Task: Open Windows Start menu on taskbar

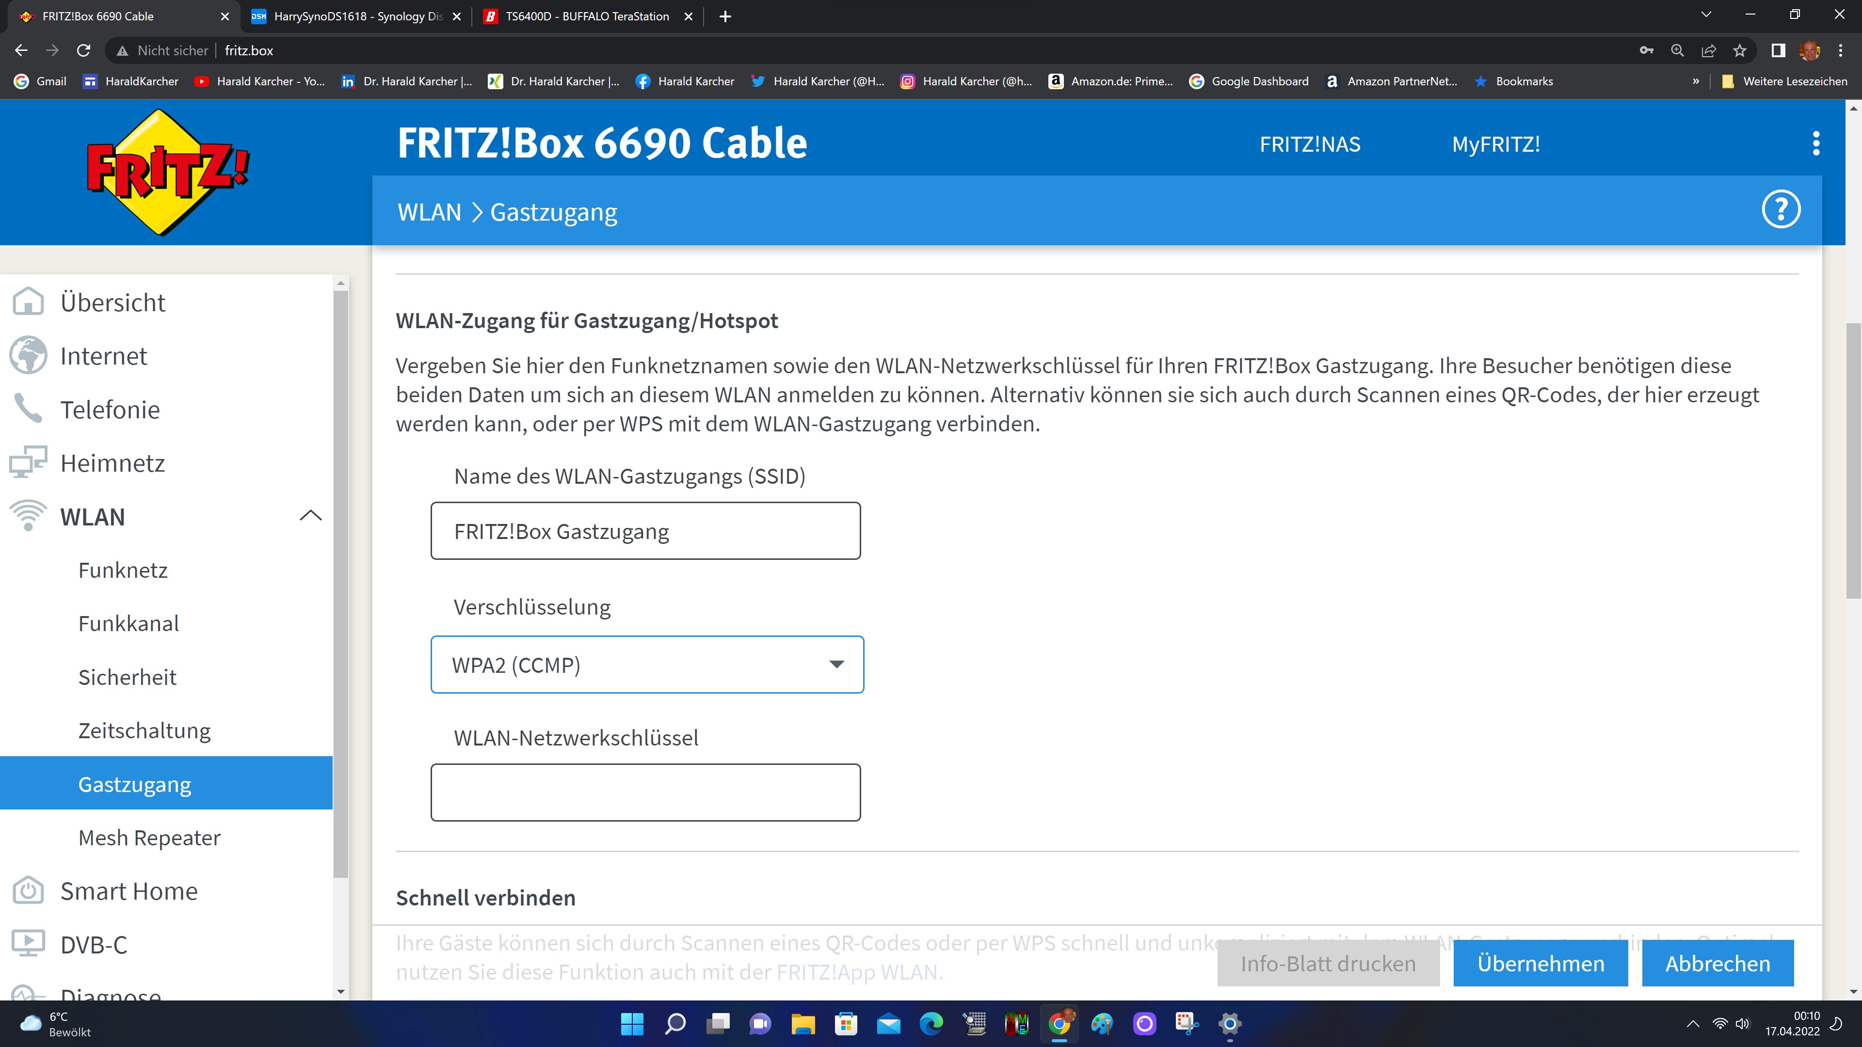Action: point(632,1024)
